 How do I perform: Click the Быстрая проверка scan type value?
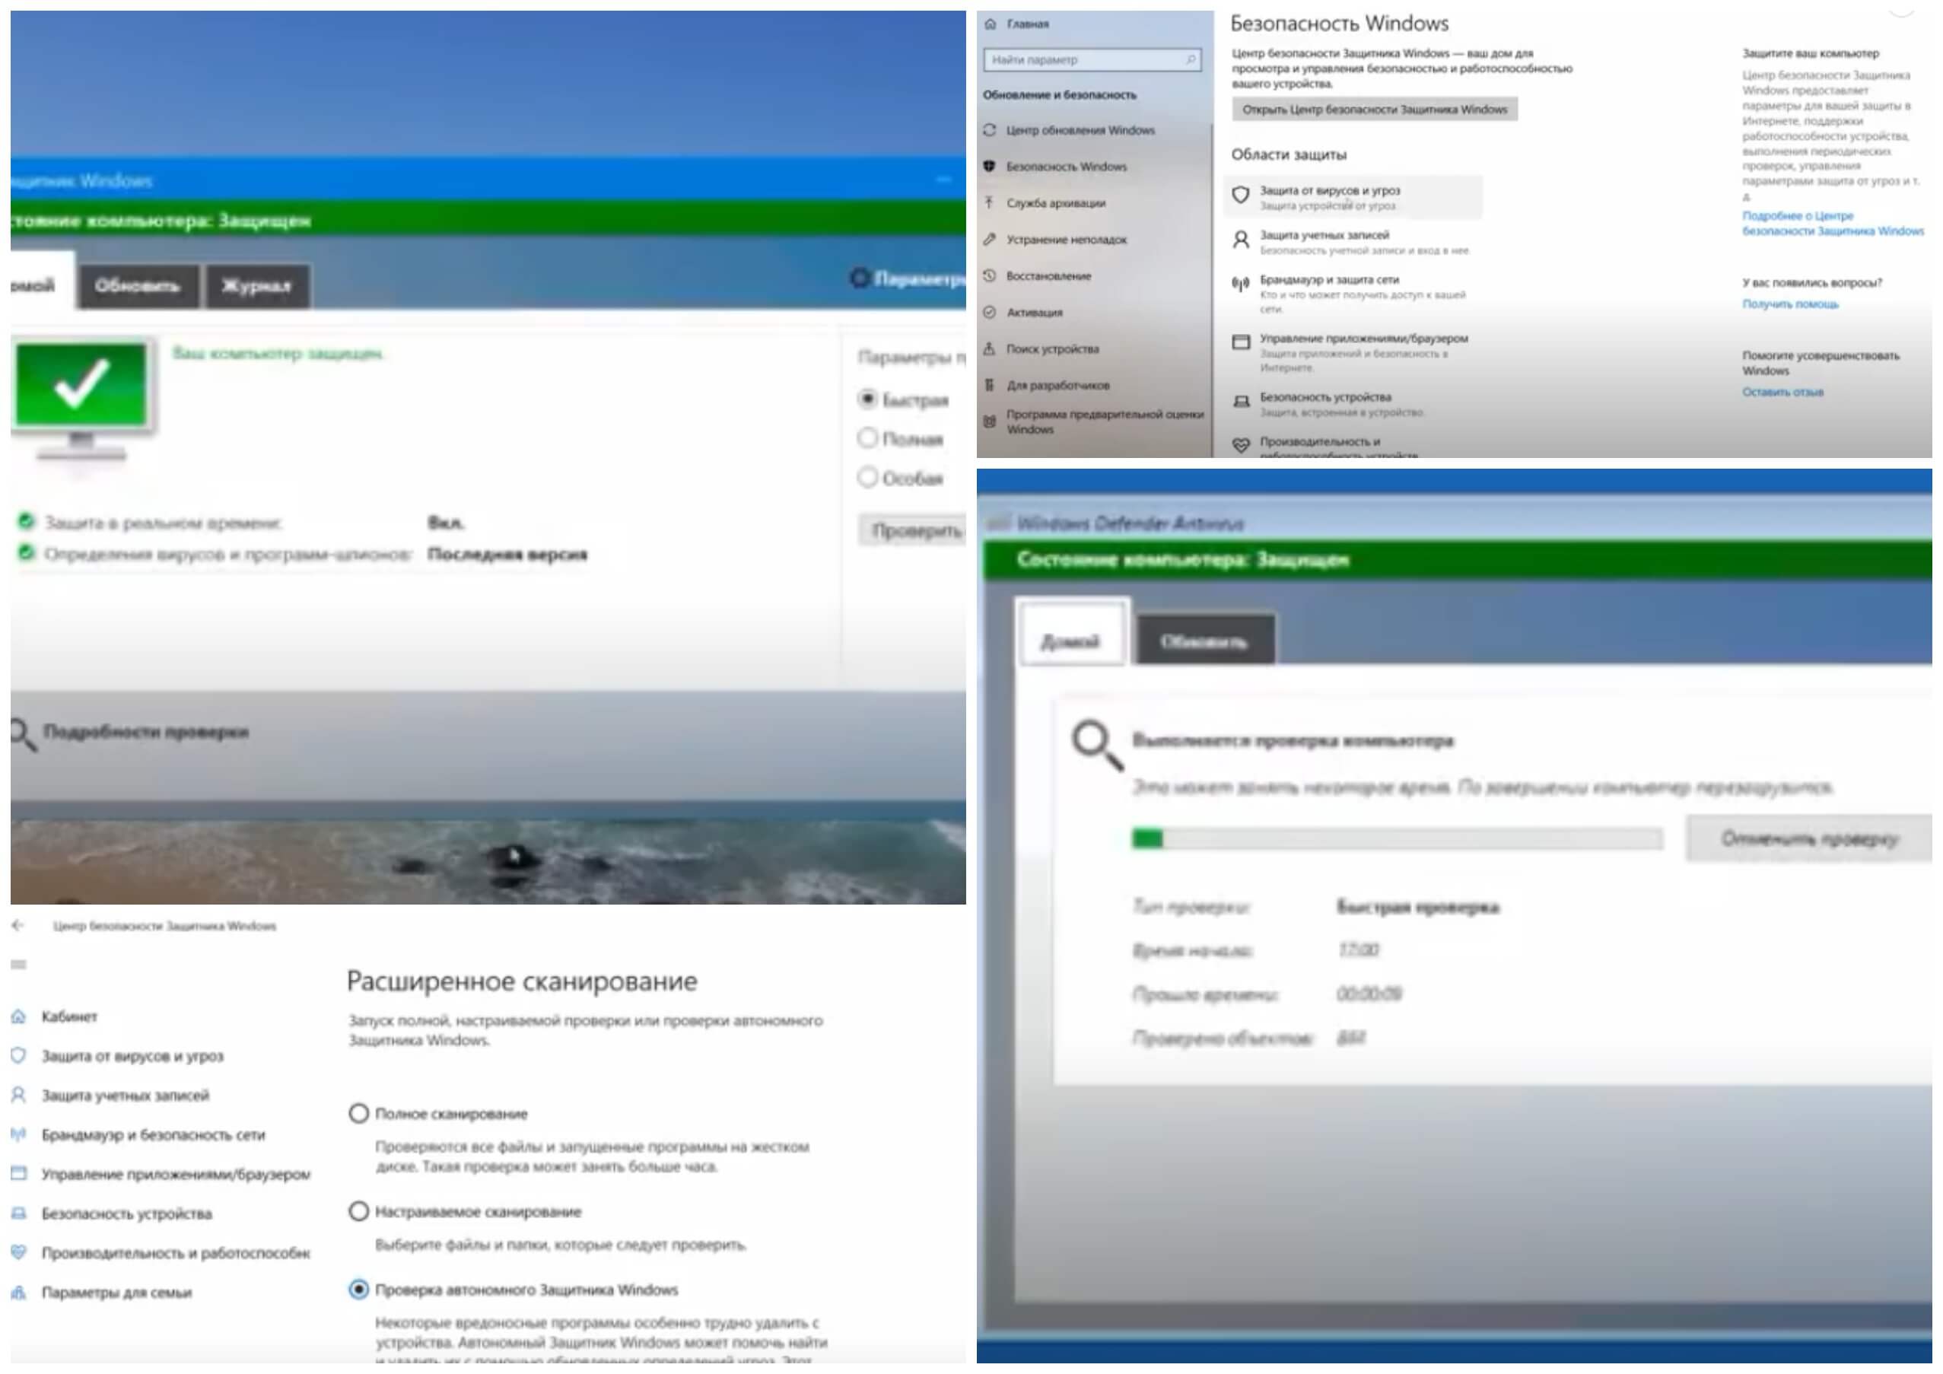click(x=1417, y=908)
